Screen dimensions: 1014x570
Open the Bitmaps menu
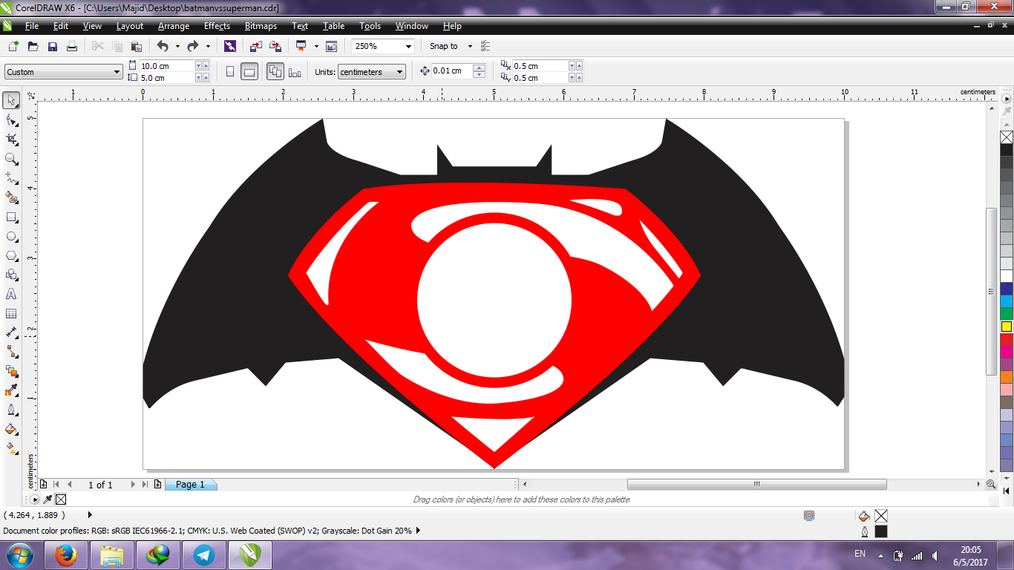coord(261,26)
